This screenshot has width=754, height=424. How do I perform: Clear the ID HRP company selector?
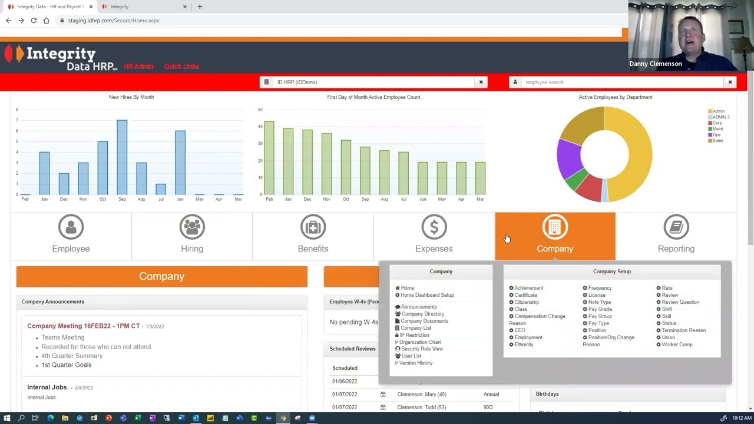481,82
